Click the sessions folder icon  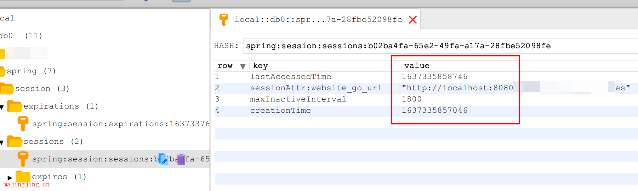pos(15,141)
